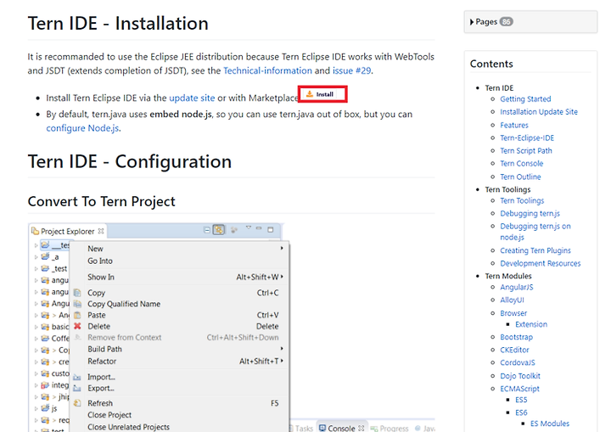Click the Console tab monitor icon
Image resolution: width=611 pixels, height=432 pixels.
click(322, 428)
